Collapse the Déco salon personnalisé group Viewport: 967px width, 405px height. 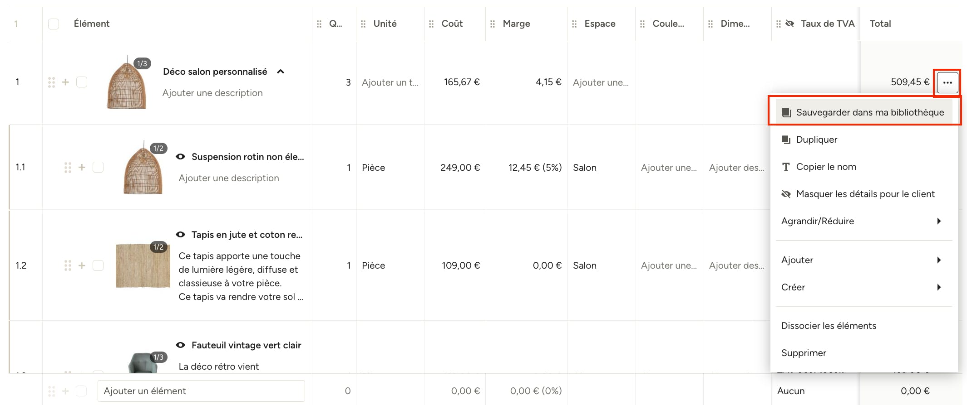pyautogui.click(x=281, y=72)
